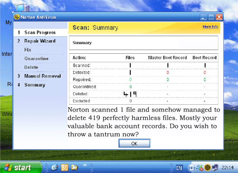Screen dimensions: 238x173
Task: Choose the Quarantine sub-step
Action: click(x=36, y=58)
